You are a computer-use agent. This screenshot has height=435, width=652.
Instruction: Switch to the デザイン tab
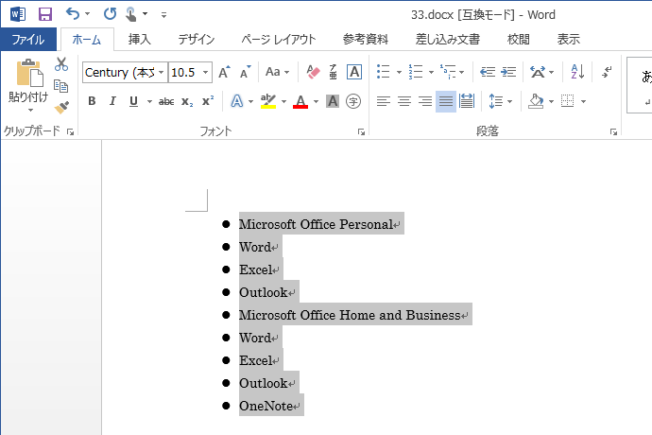pyautogui.click(x=197, y=40)
